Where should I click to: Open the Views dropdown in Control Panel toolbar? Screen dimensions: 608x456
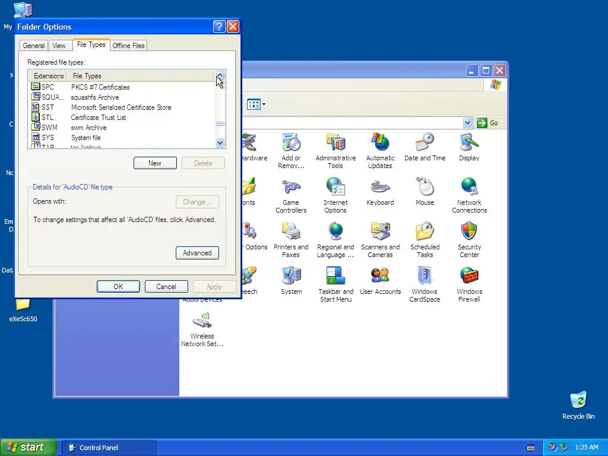click(256, 104)
